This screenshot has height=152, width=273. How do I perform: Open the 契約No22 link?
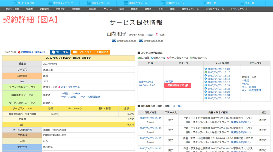[x=40, y=52]
